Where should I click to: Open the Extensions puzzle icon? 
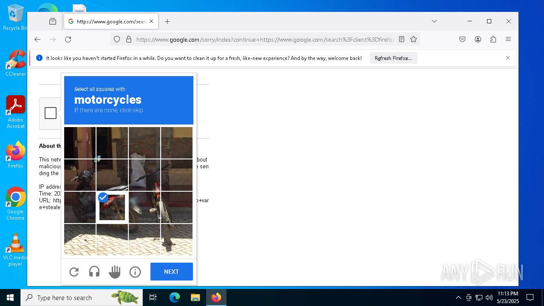493,40
